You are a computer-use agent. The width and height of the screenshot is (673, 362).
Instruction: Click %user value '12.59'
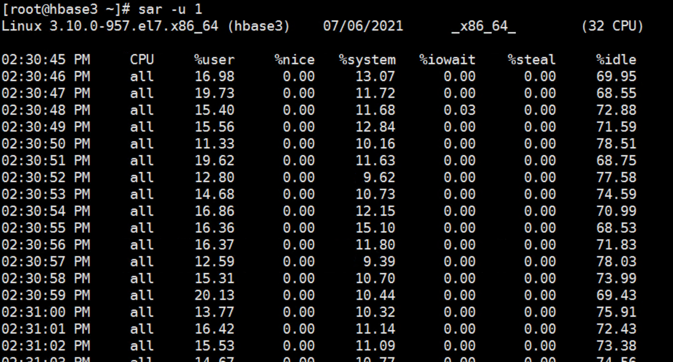[214, 261]
